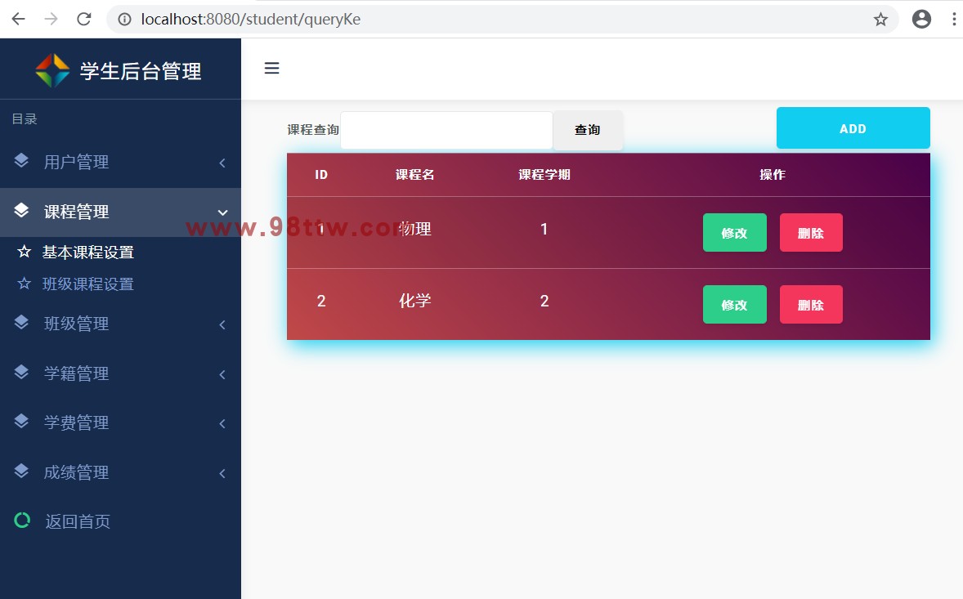Expand 成绩管理 chevron
963x599 pixels.
222,473
